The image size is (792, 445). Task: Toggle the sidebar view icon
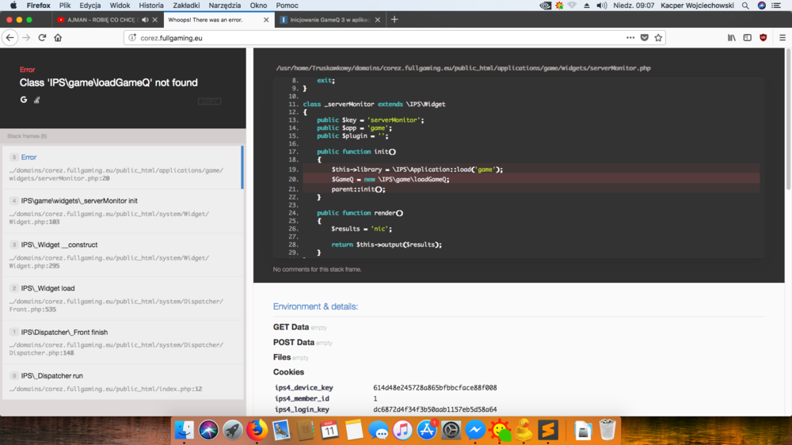(x=747, y=37)
